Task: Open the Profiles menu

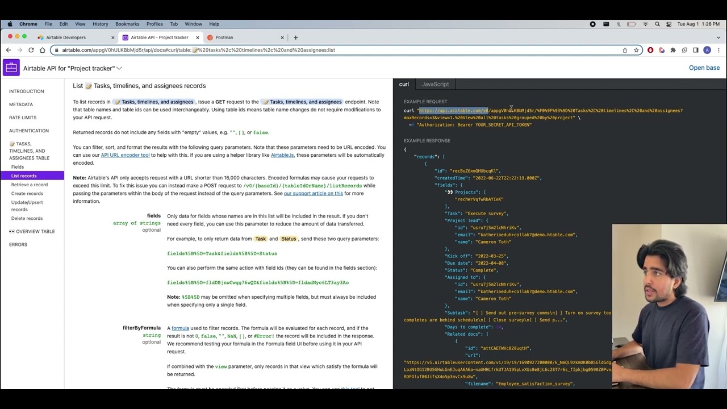Action: (x=154, y=24)
